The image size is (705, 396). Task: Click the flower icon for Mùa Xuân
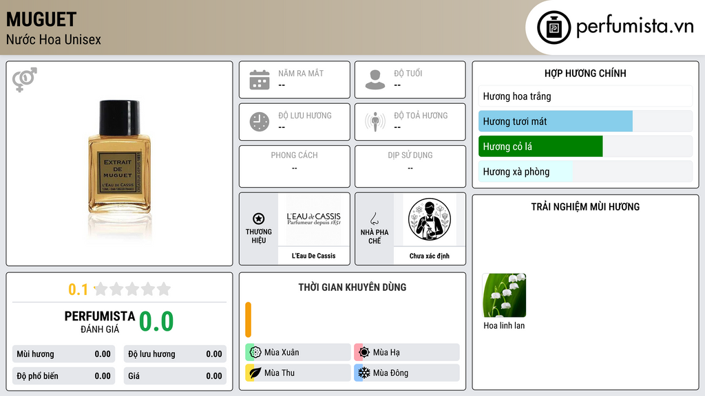coord(255,353)
